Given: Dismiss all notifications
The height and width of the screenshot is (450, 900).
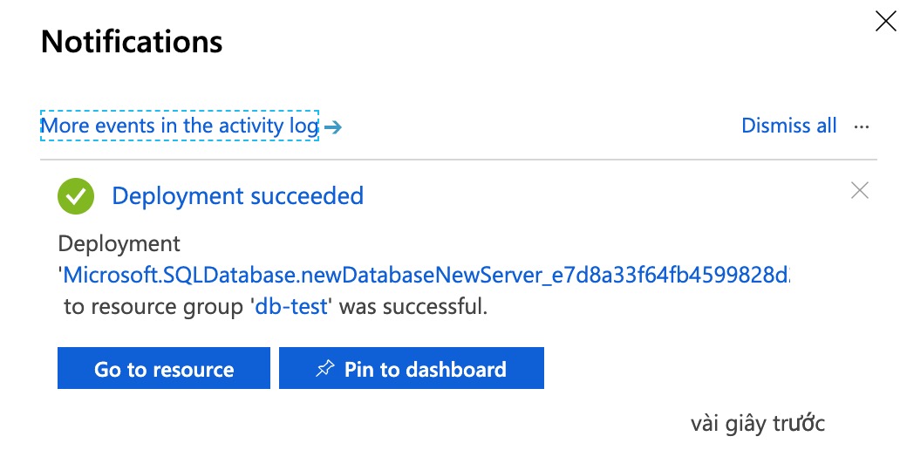Looking at the screenshot, I should pos(788,126).
